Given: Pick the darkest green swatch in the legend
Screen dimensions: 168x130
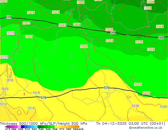Looking at the screenshot, I should [39, 127].
